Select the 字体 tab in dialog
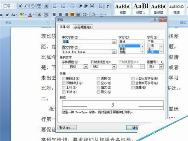The height and width of the screenshot is (141, 188). 65,27
